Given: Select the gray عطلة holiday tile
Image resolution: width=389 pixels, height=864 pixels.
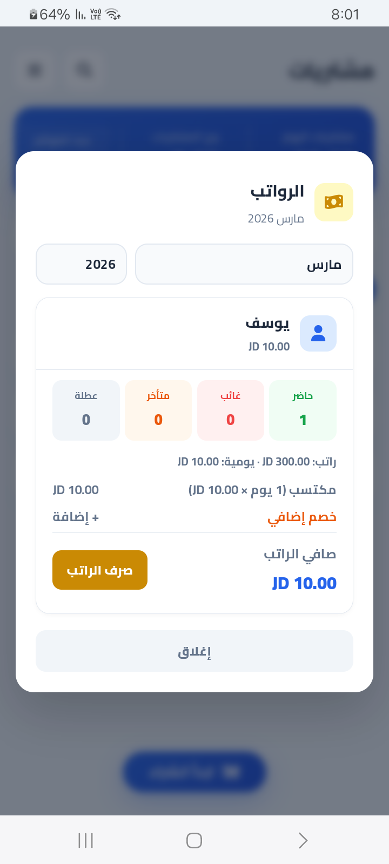Looking at the screenshot, I should (x=86, y=410).
